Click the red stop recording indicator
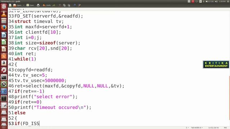The image size is (230, 129). tap(193, 1)
